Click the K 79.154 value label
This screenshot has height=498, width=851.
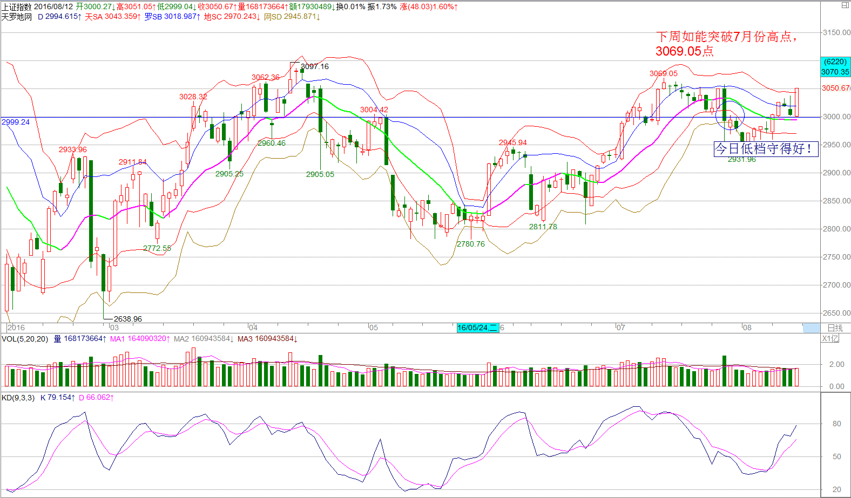coord(58,398)
